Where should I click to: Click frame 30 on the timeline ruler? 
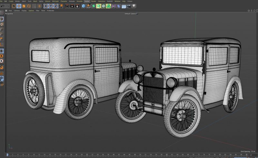87,154
